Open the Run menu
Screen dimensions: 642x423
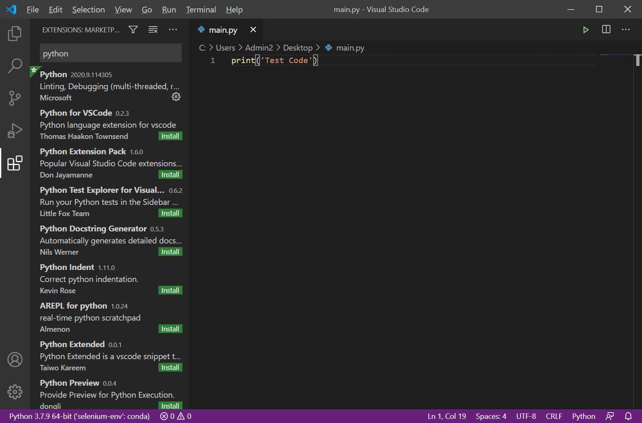tap(169, 9)
